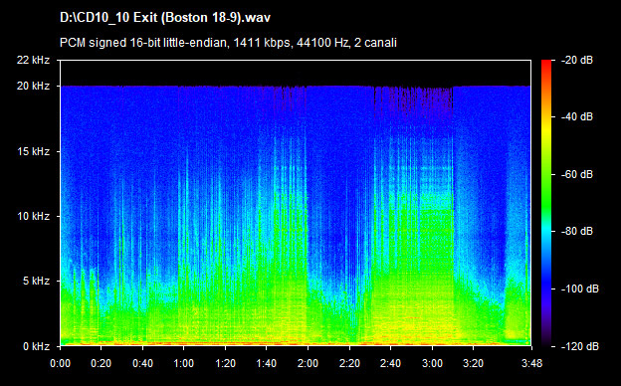Image resolution: width=621 pixels, height=386 pixels.
Task: Click the PCM signed 16-bit format info line
Action: pos(228,43)
